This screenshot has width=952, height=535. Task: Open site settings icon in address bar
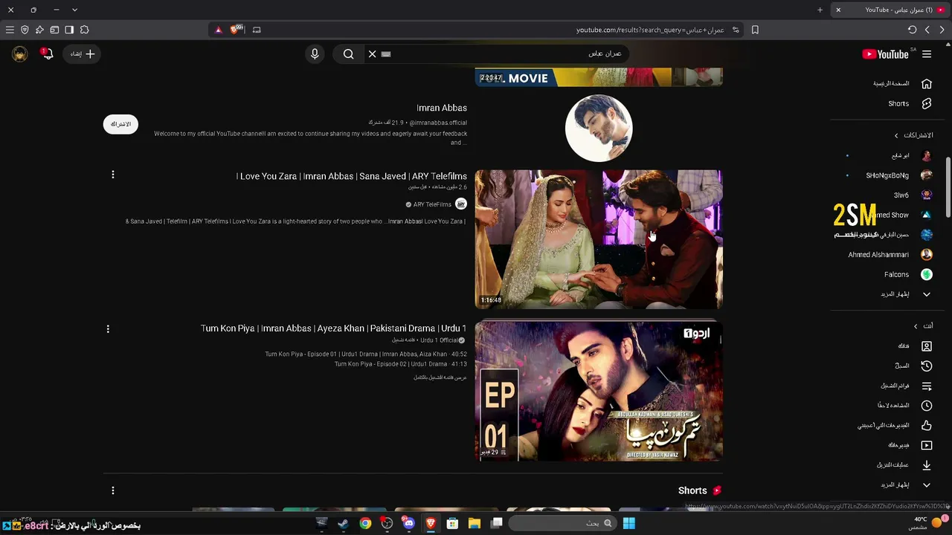(x=736, y=30)
